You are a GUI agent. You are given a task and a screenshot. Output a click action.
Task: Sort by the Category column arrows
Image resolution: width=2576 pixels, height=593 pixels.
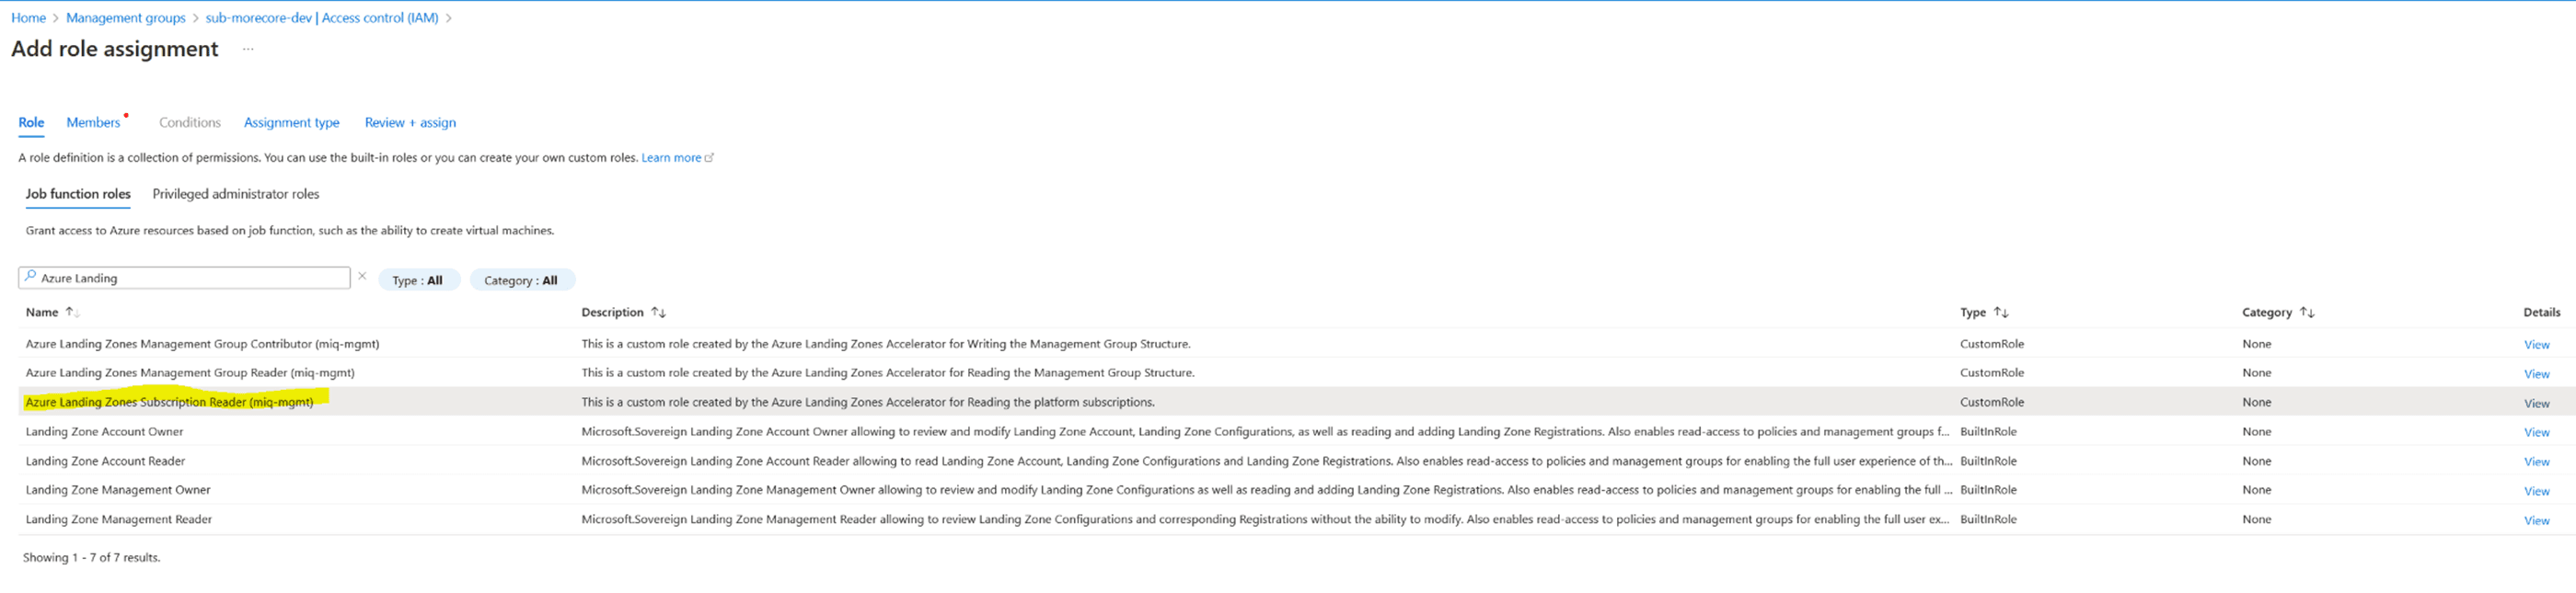[2306, 313]
